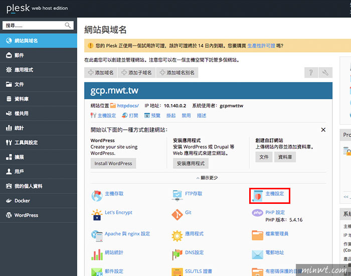The width and height of the screenshot is (351, 276).
Task: Open DNS設定 flags icon
Action: point(178,255)
